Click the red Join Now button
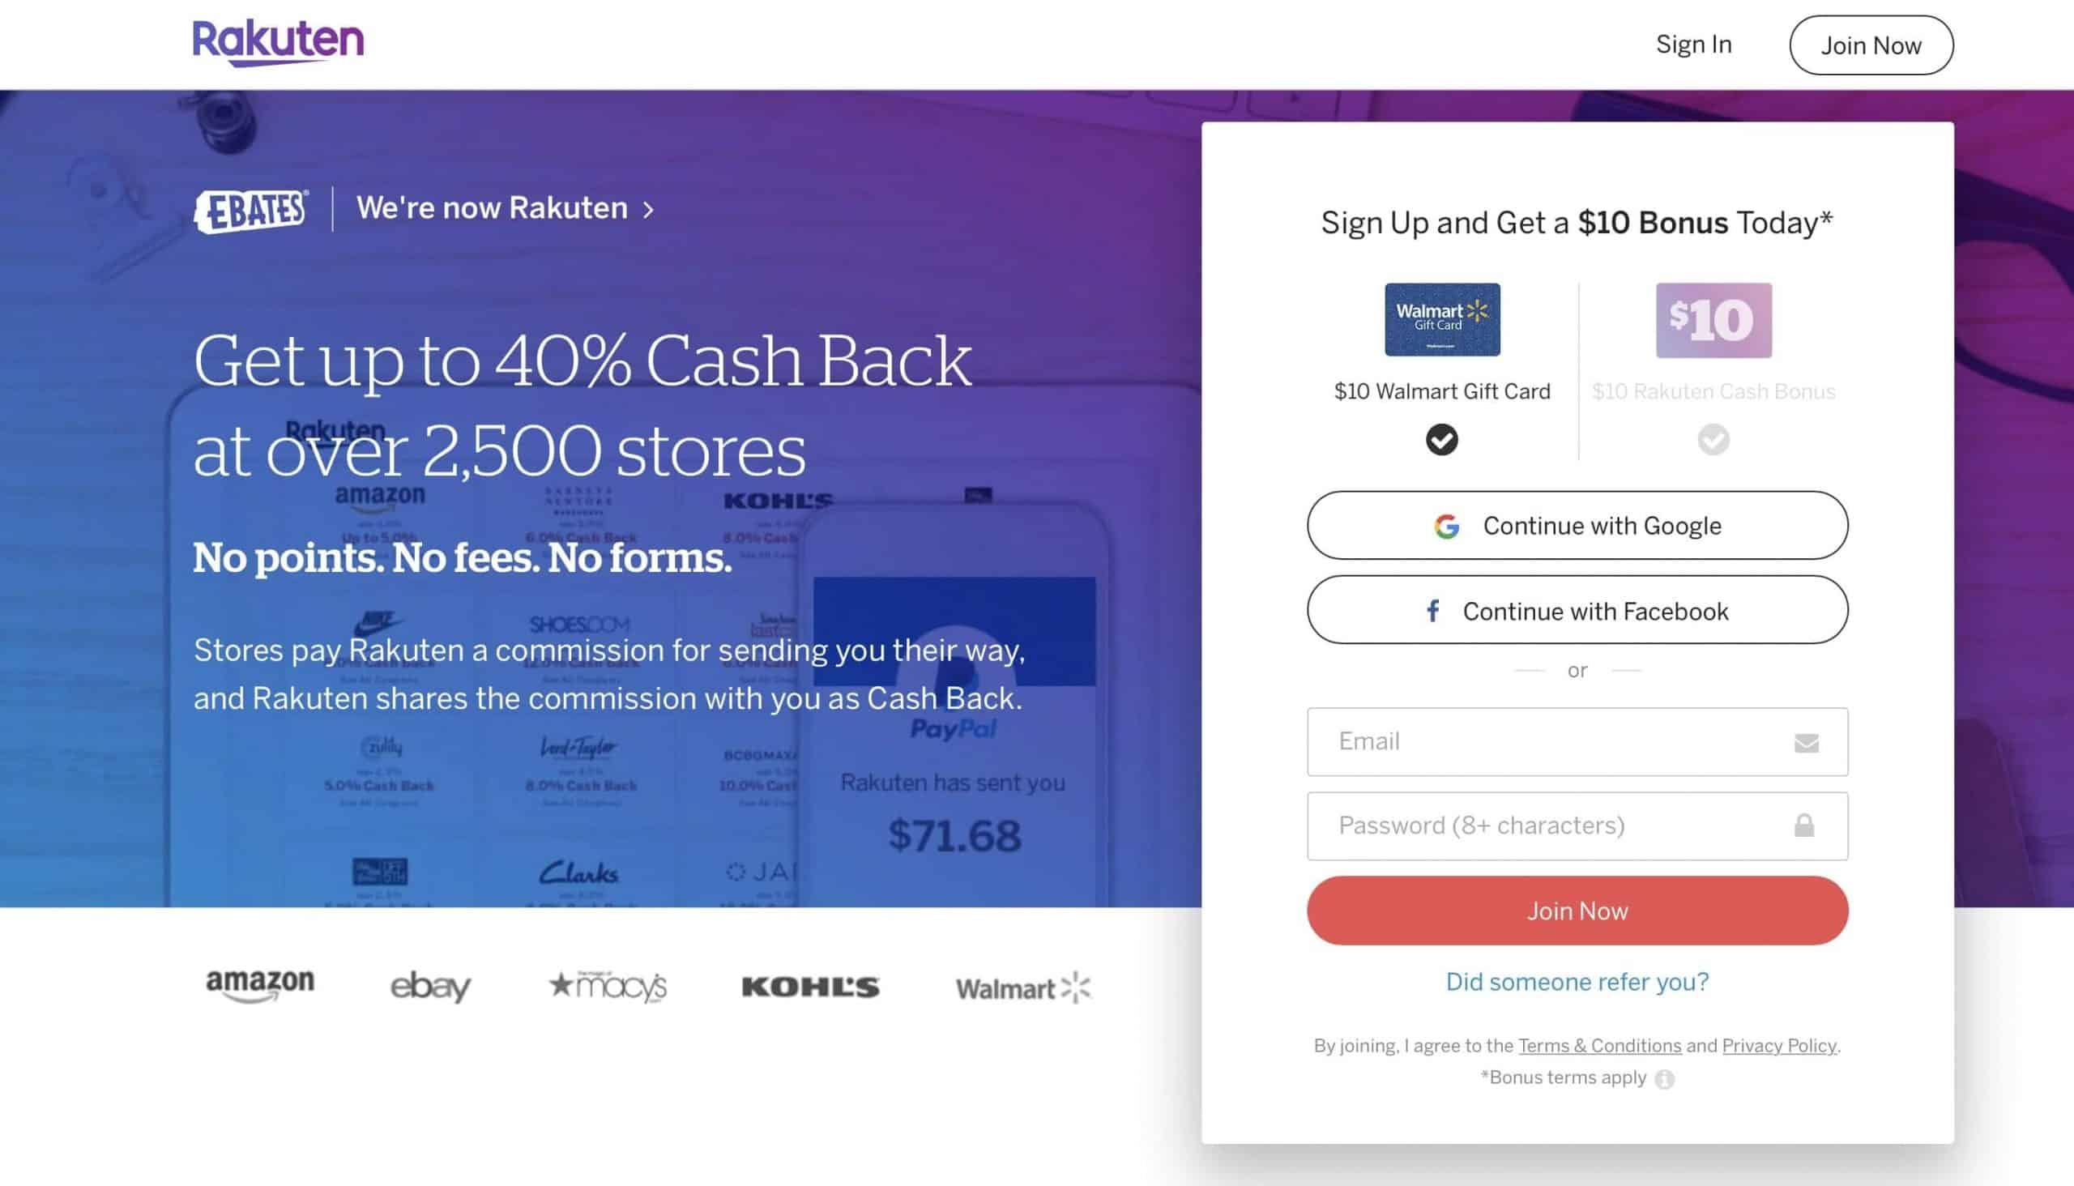The width and height of the screenshot is (2074, 1186). [1577, 911]
